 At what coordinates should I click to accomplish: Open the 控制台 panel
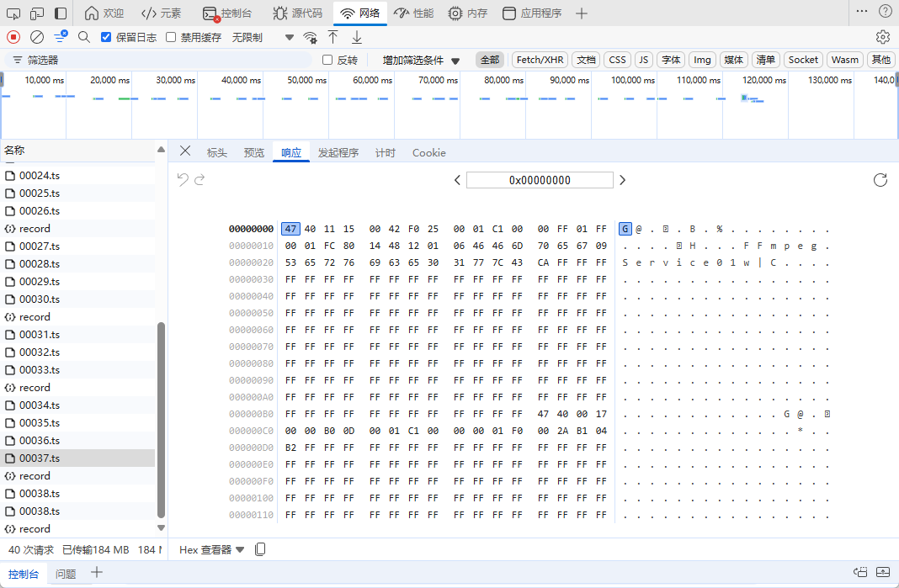point(228,13)
